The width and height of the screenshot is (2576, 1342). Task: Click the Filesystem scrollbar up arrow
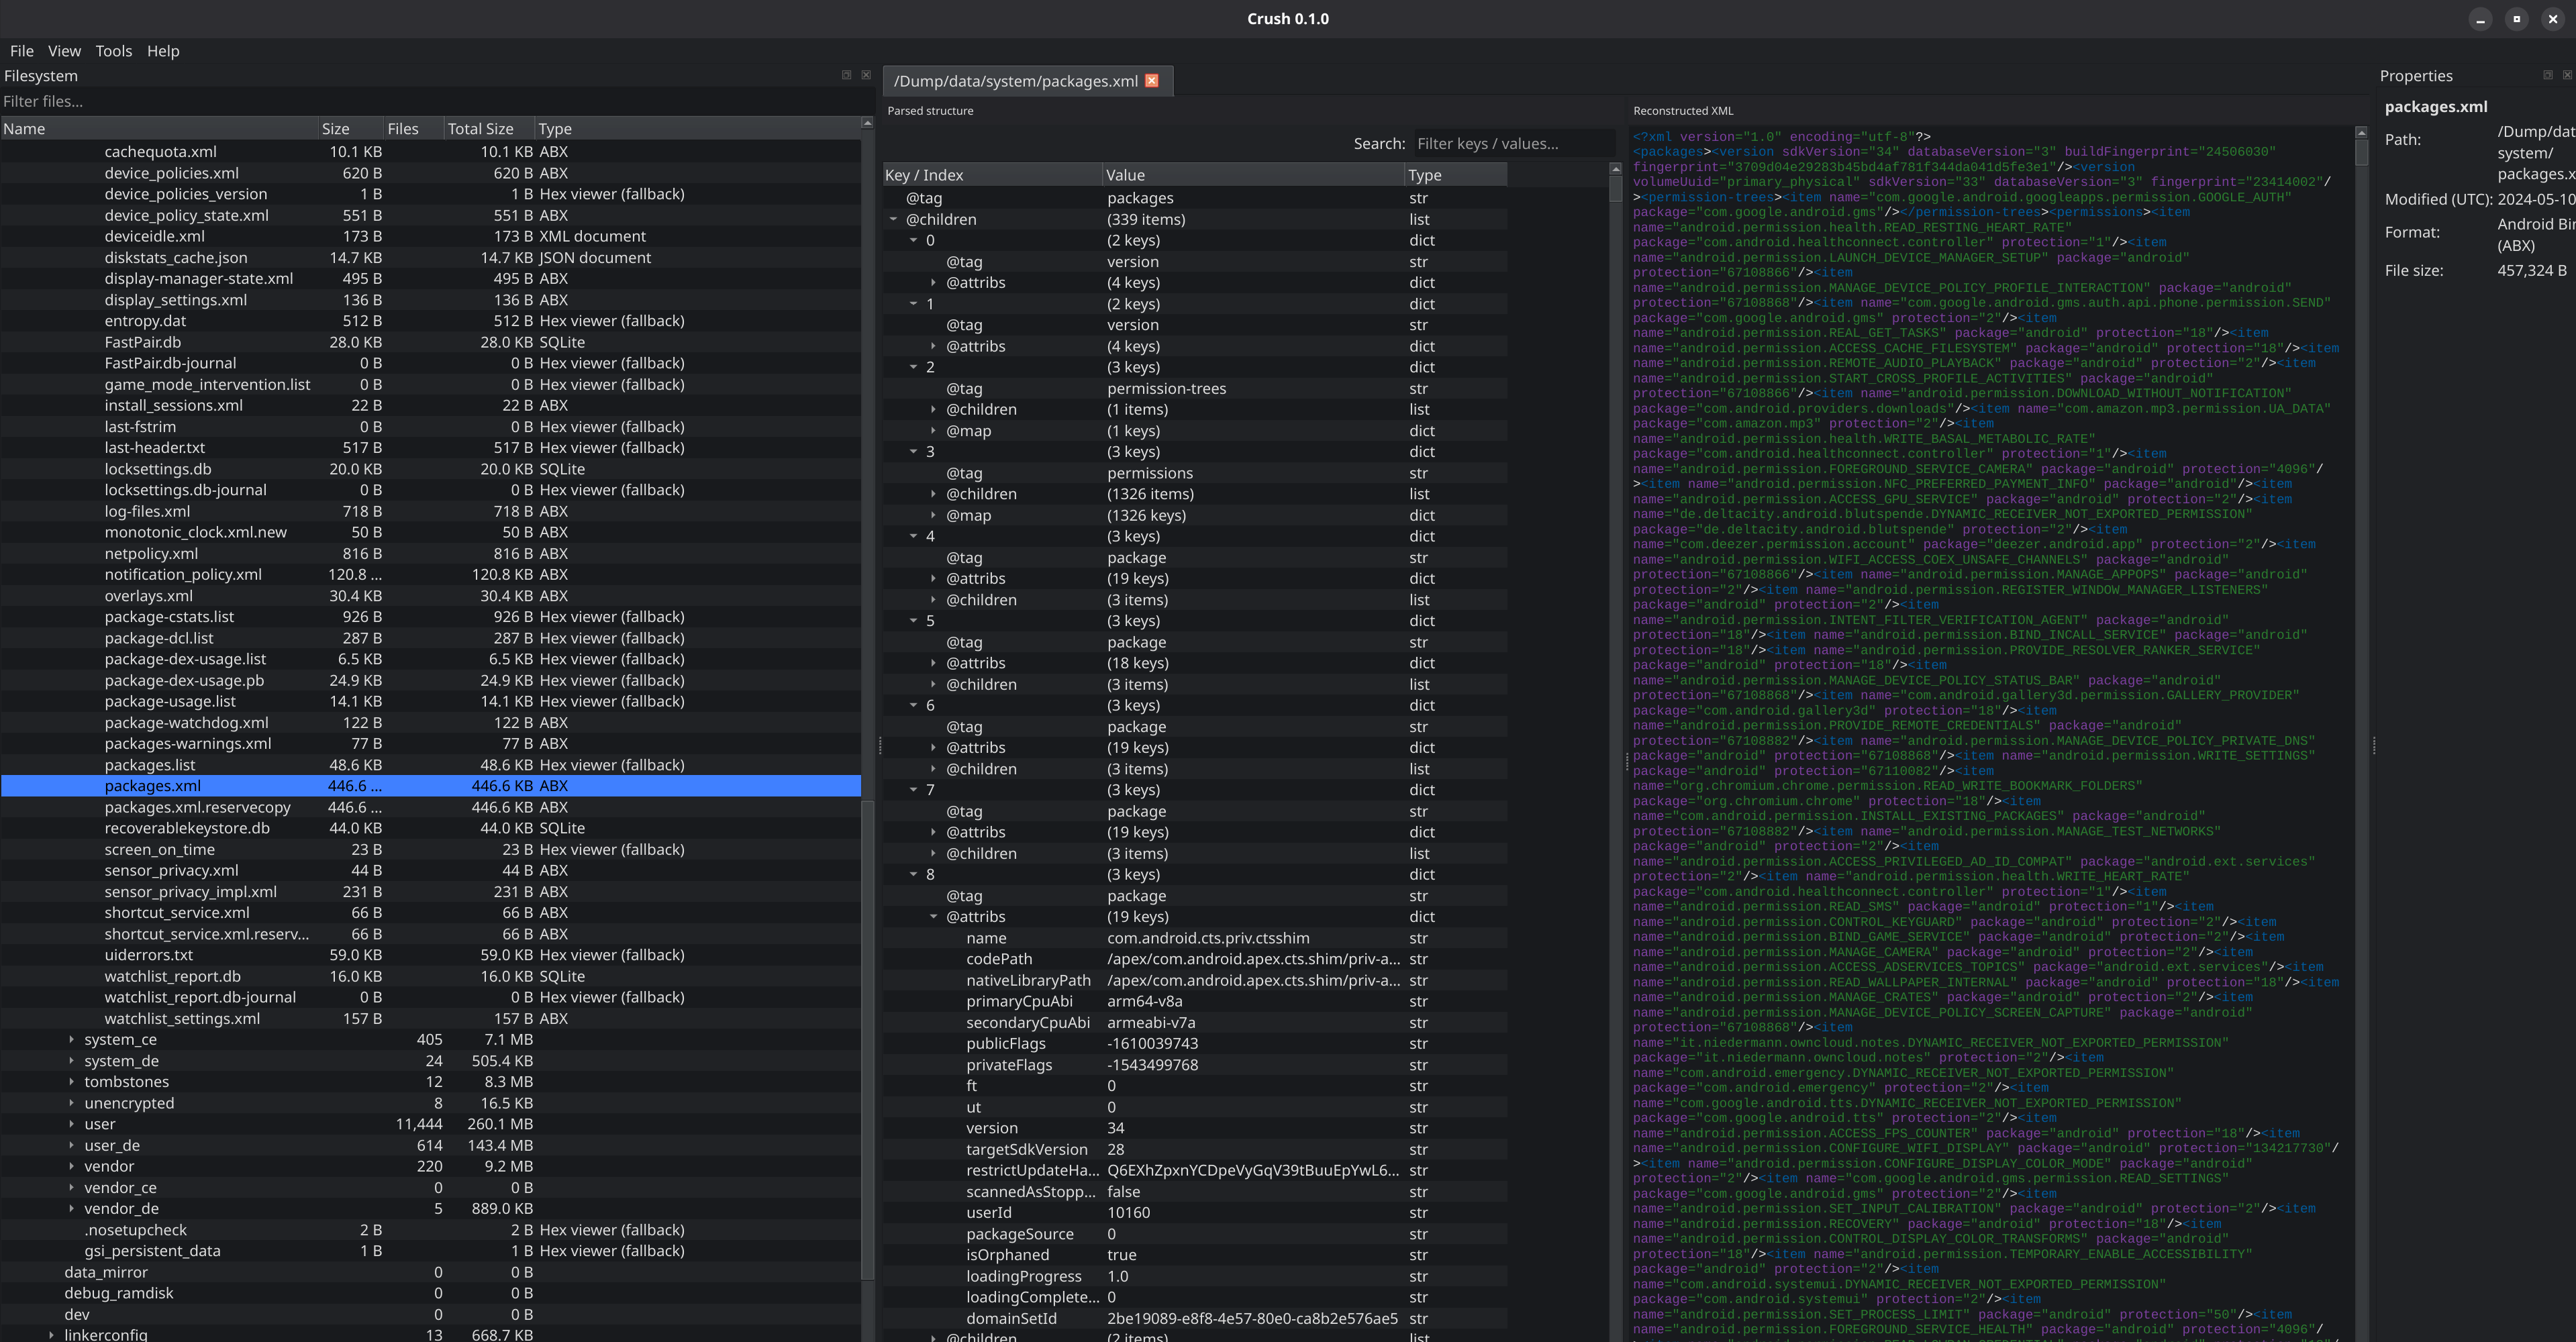(866, 123)
